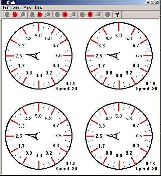The image size is (161, 176).
Task: Open the Dials menu
Action: tap(16, 7)
